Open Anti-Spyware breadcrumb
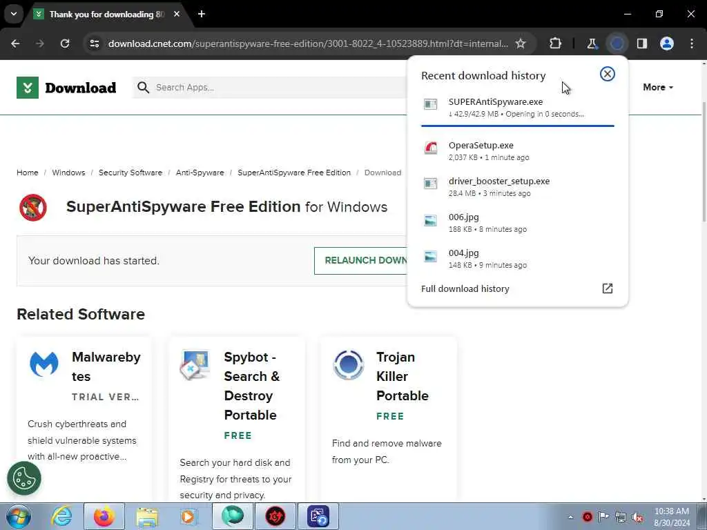The width and height of the screenshot is (707, 530). point(200,173)
